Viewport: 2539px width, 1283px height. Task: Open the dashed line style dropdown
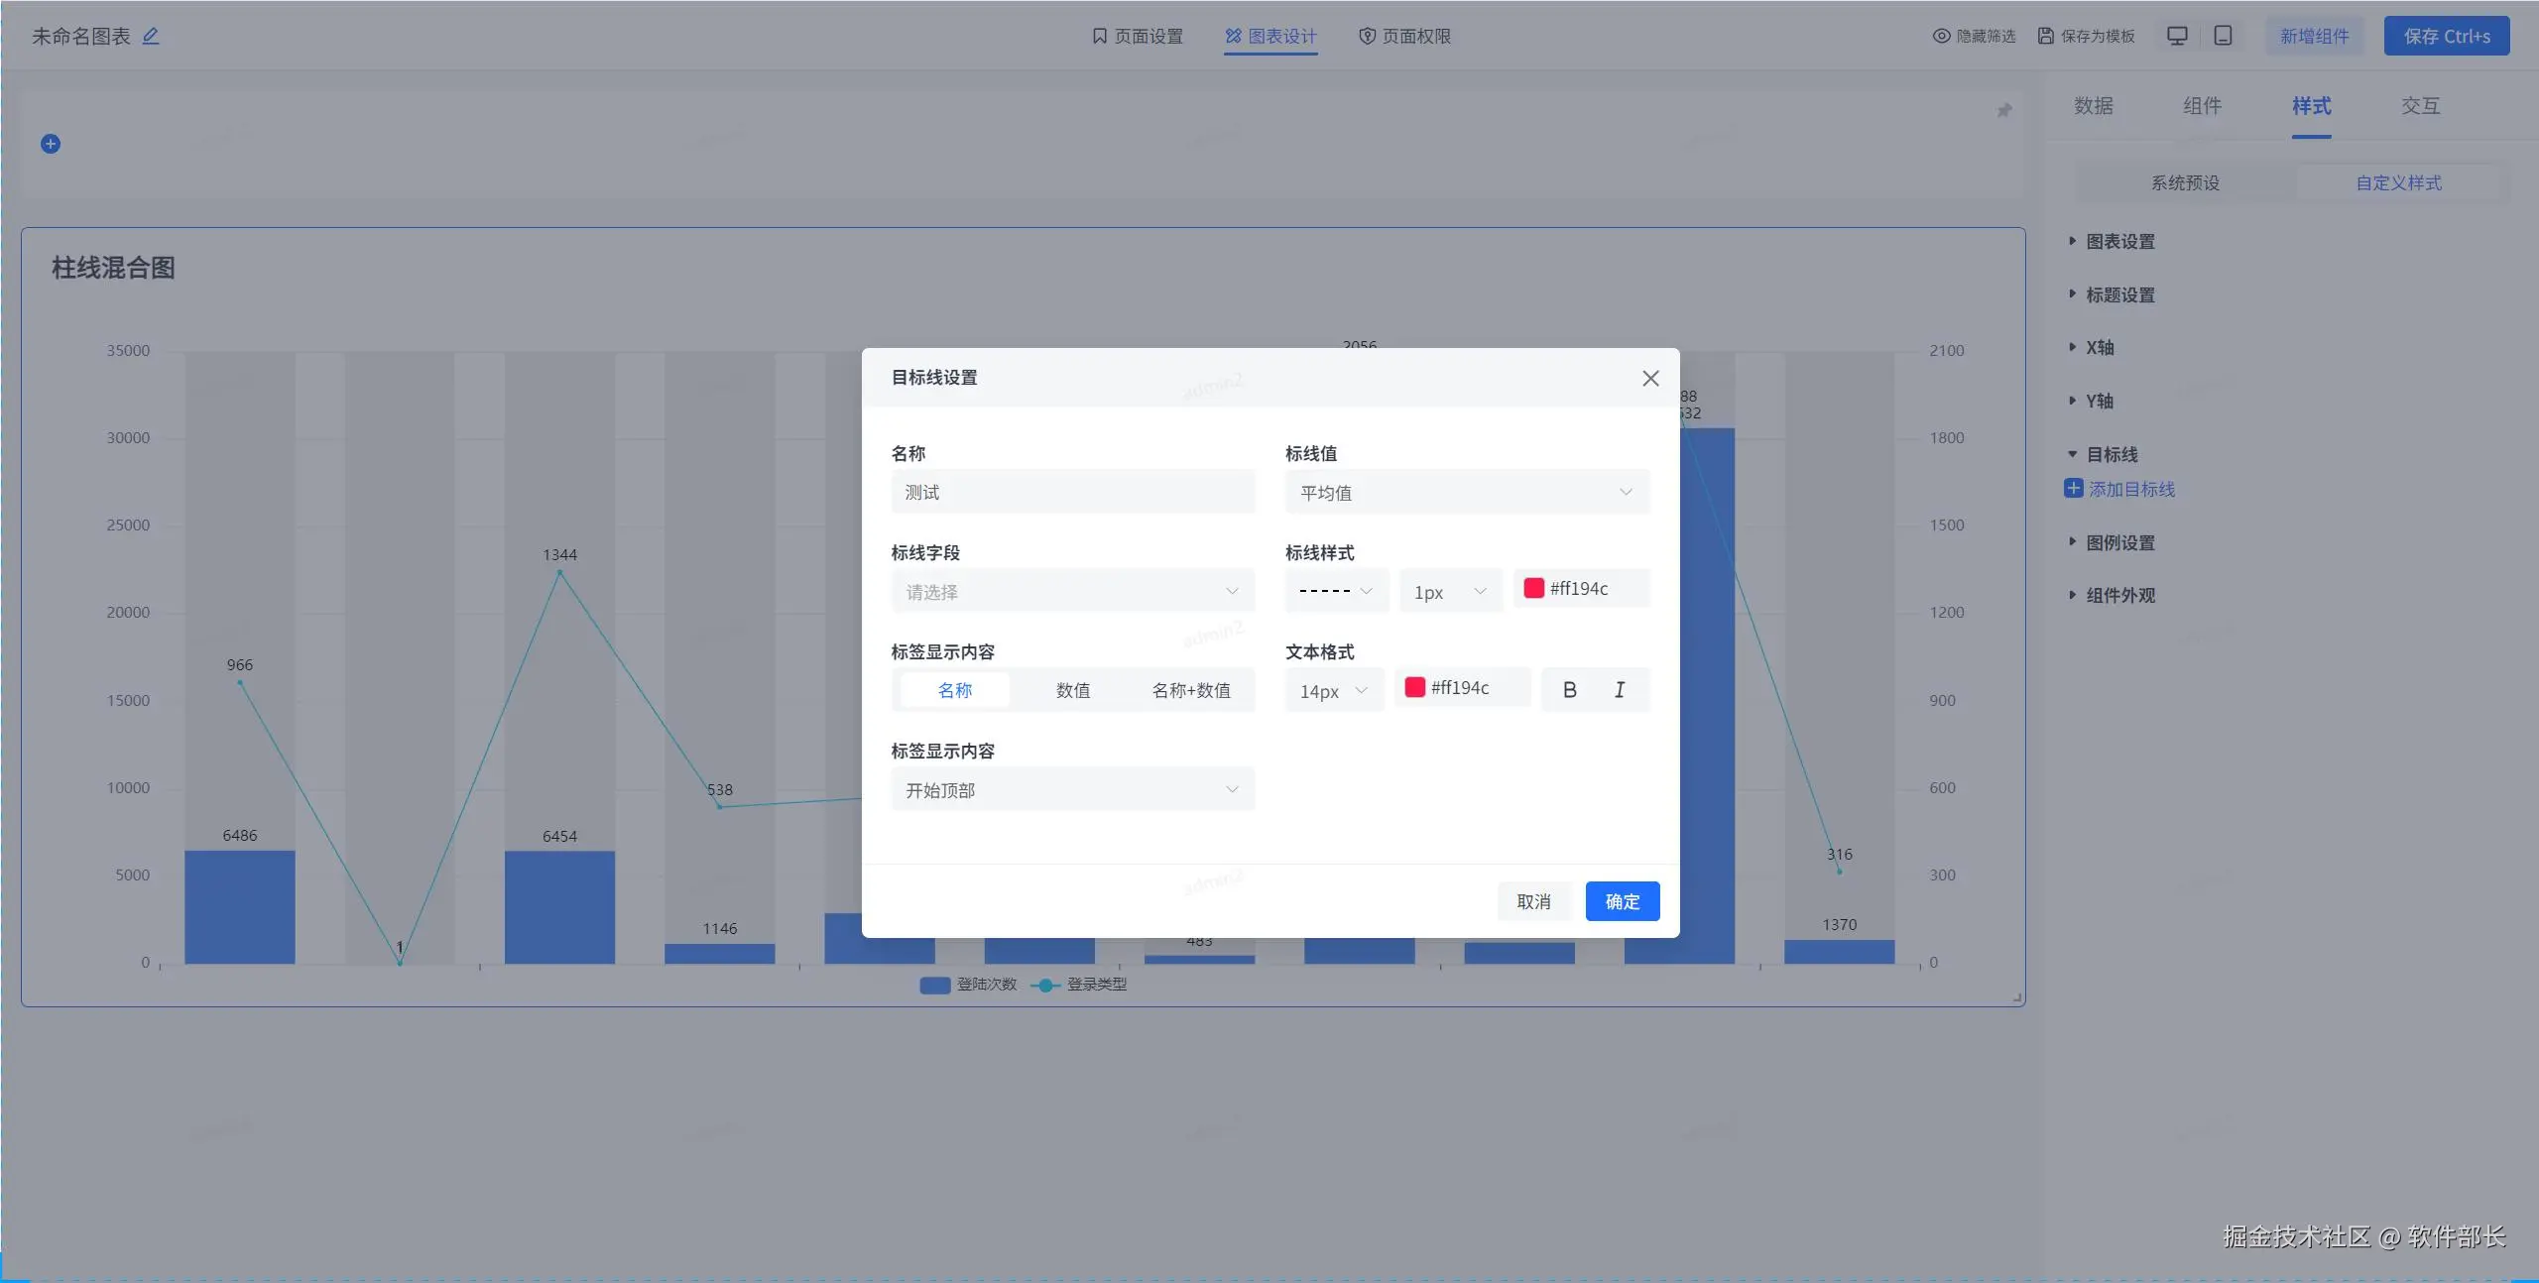click(x=1335, y=592)
